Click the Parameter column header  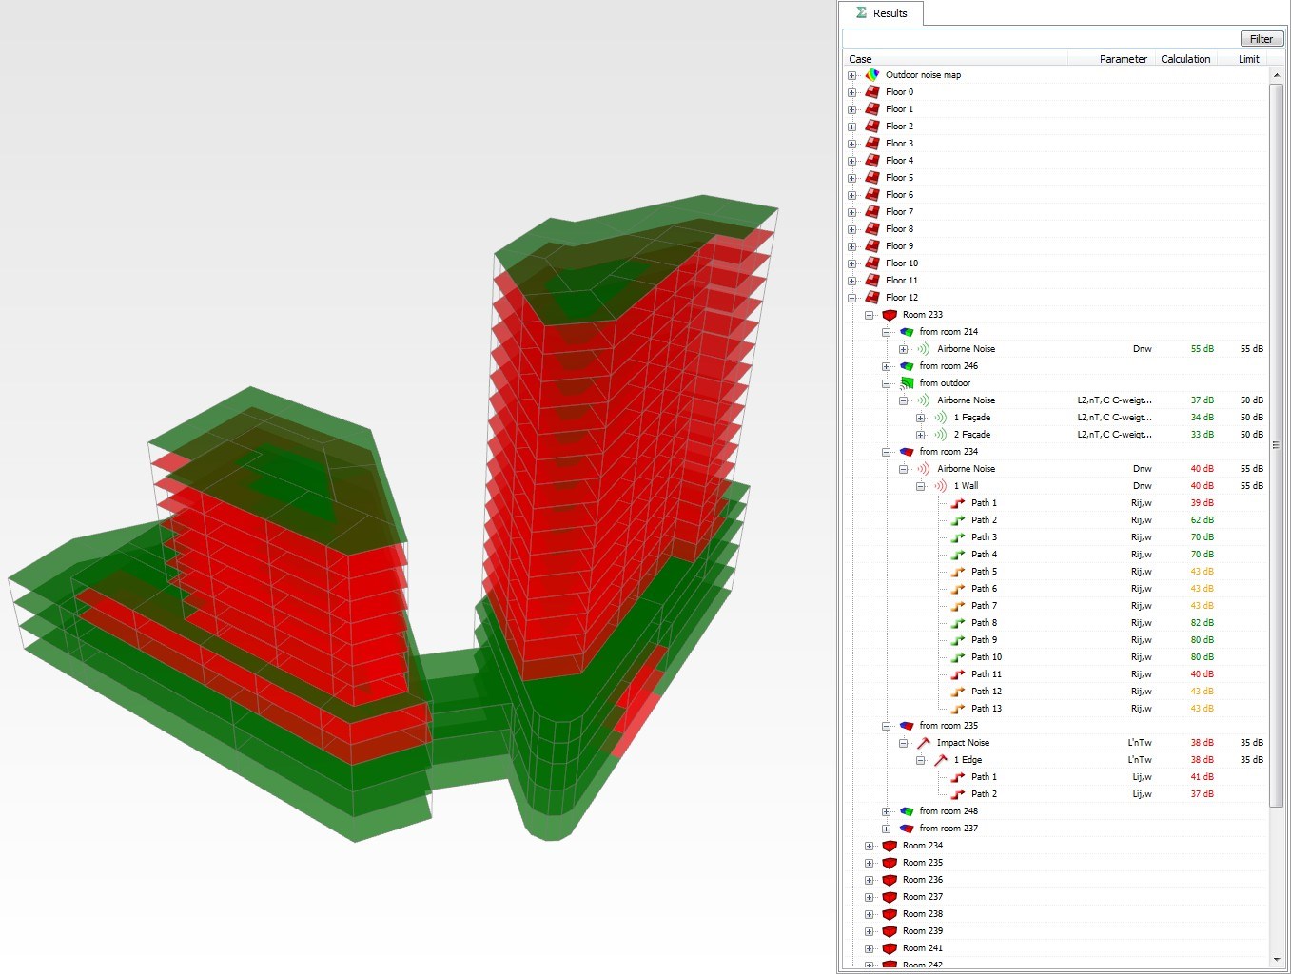click(x=1123, y=59)
